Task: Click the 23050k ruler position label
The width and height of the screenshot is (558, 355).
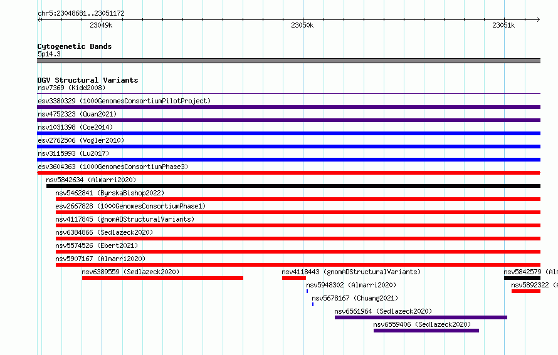Action: 302,25
